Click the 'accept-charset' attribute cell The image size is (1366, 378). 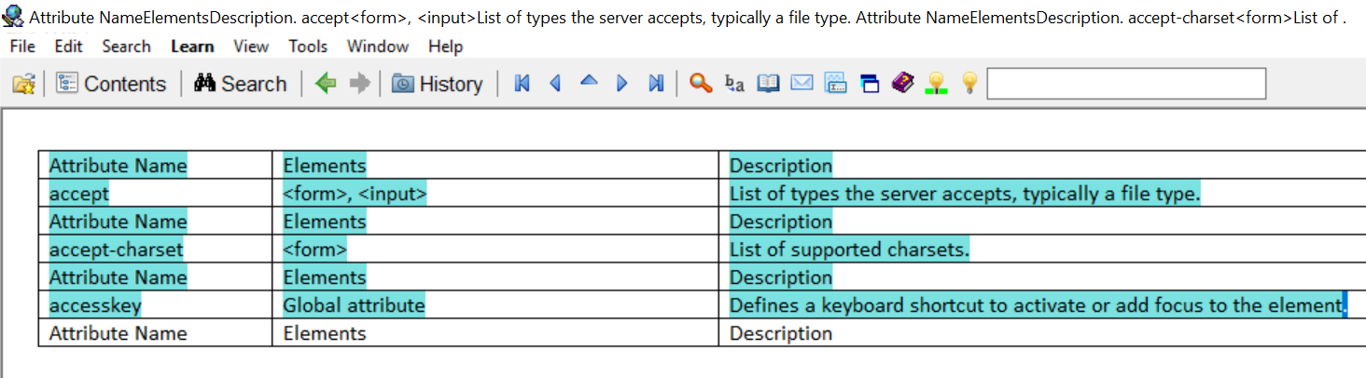point(155,250)
